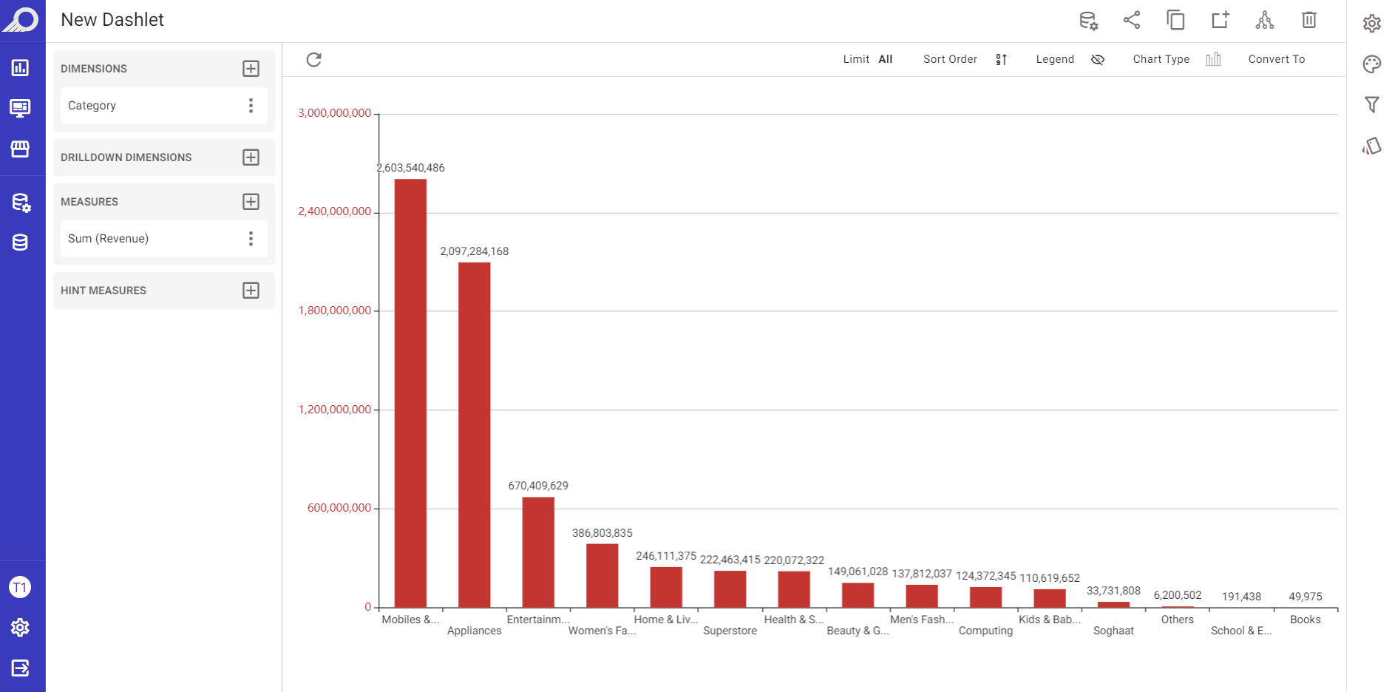This screenshot has height=692, width=1392.
Task: Open settings gear in left sidebar bottom
Action: tap(20, 628)
